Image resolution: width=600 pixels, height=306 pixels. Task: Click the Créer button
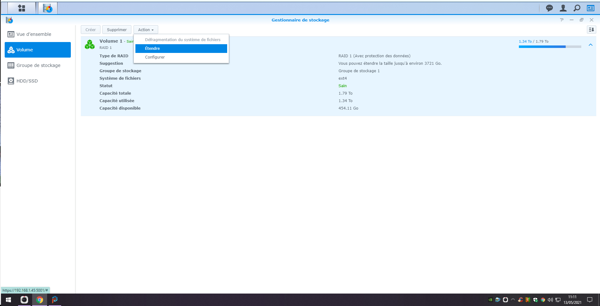[x=90, y=30]
